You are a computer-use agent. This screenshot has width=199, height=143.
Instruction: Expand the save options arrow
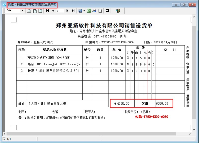click(84, 11)
